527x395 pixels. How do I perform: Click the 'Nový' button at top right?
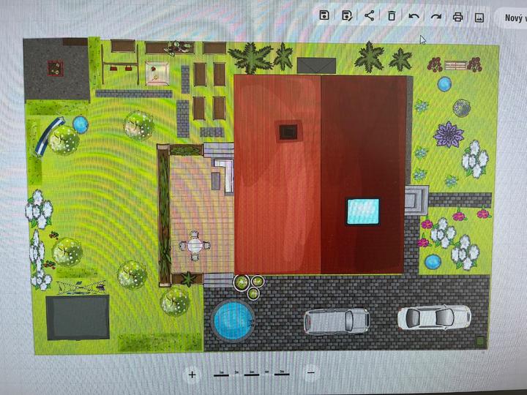point(512,17)
